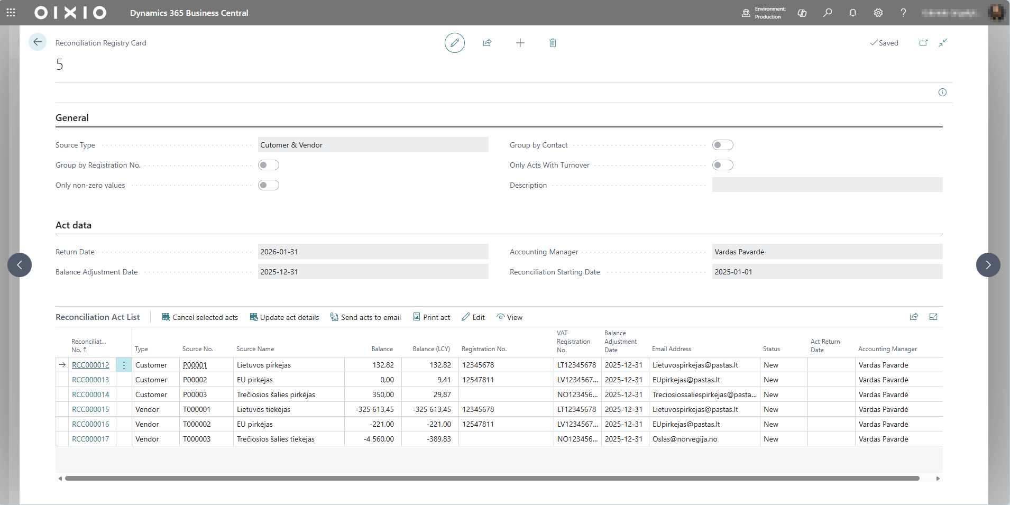Screen dimensions: 1010x505
Task: Open the settings gear icon
Action: [x=878, y=13]
